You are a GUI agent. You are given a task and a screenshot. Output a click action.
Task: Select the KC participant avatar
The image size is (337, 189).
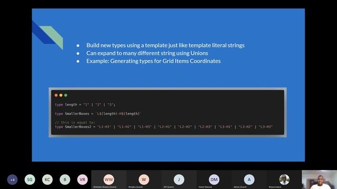47,180
